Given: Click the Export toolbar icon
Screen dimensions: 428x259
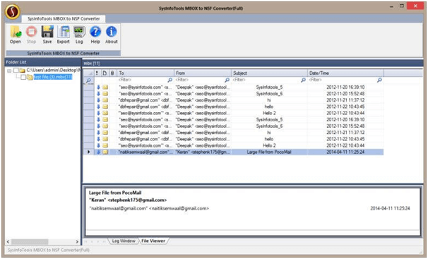Looking at the screenshot, I should click(64, 35).
